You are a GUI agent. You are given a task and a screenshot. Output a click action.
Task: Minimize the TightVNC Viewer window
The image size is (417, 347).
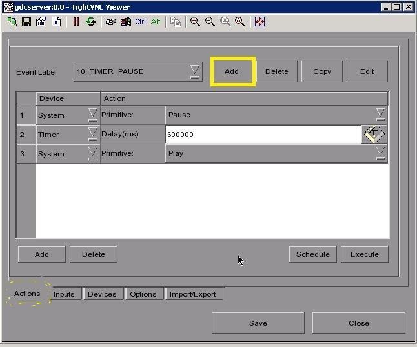(386, 7)
